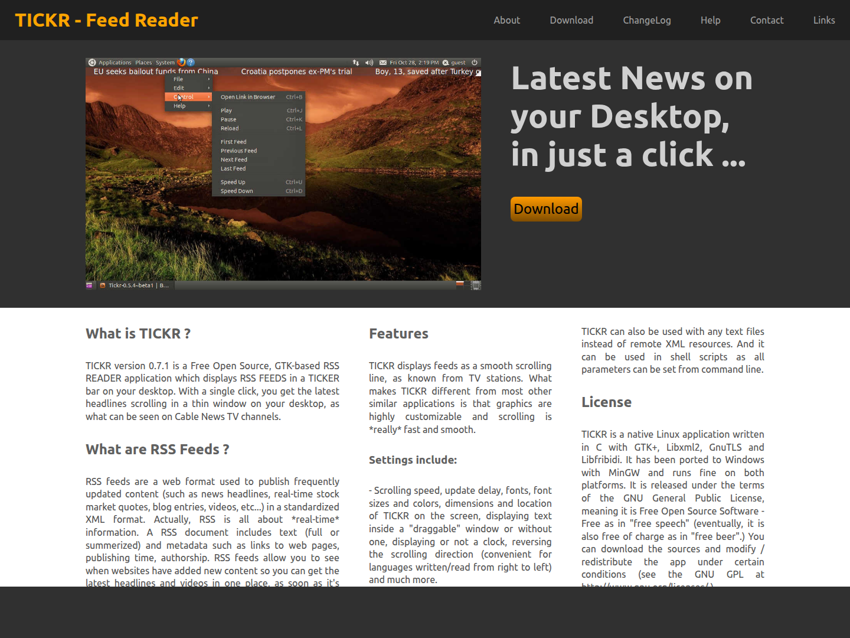Click the highlighted Control entry in the context menu
The height and width of the screenshot is (638, 850).
point(188,97)
